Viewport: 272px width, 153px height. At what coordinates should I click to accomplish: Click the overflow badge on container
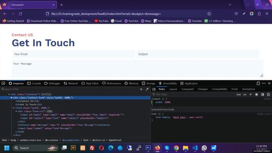coord(46,94)
